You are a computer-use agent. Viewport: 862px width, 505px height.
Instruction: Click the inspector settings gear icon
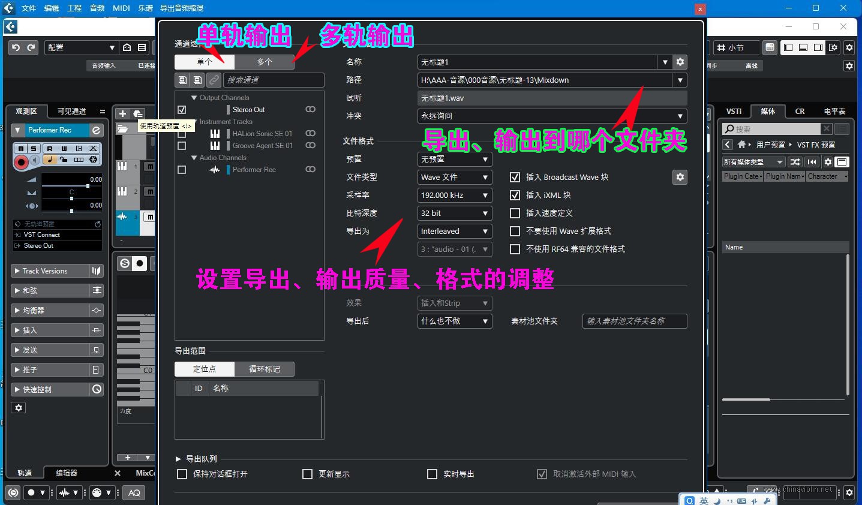click(19, 408)
